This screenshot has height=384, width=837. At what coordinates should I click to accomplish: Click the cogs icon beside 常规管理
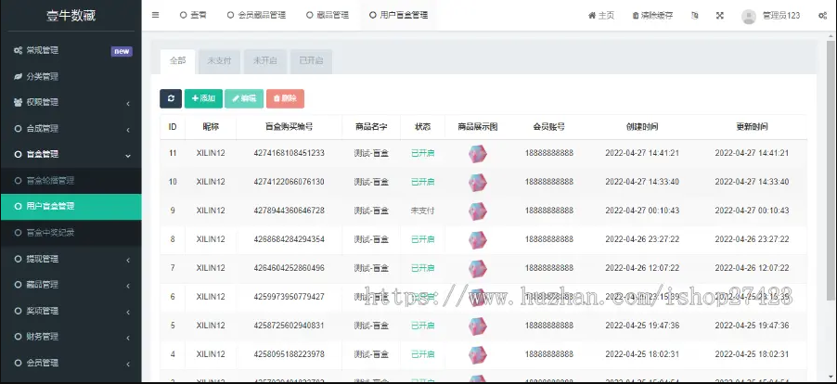pyautogui.click(x=19, y=51)
